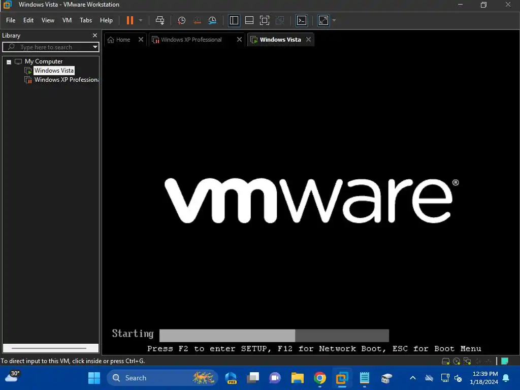Click the muted volume tray icon

click(458, 378)
